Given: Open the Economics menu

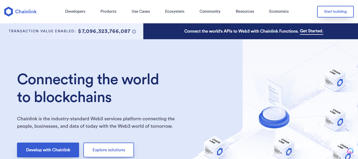Looking at the screenshot, I should click(279, 11).
